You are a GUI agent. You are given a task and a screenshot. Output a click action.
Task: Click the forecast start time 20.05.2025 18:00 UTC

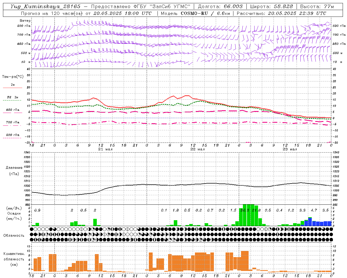(123, 13)
